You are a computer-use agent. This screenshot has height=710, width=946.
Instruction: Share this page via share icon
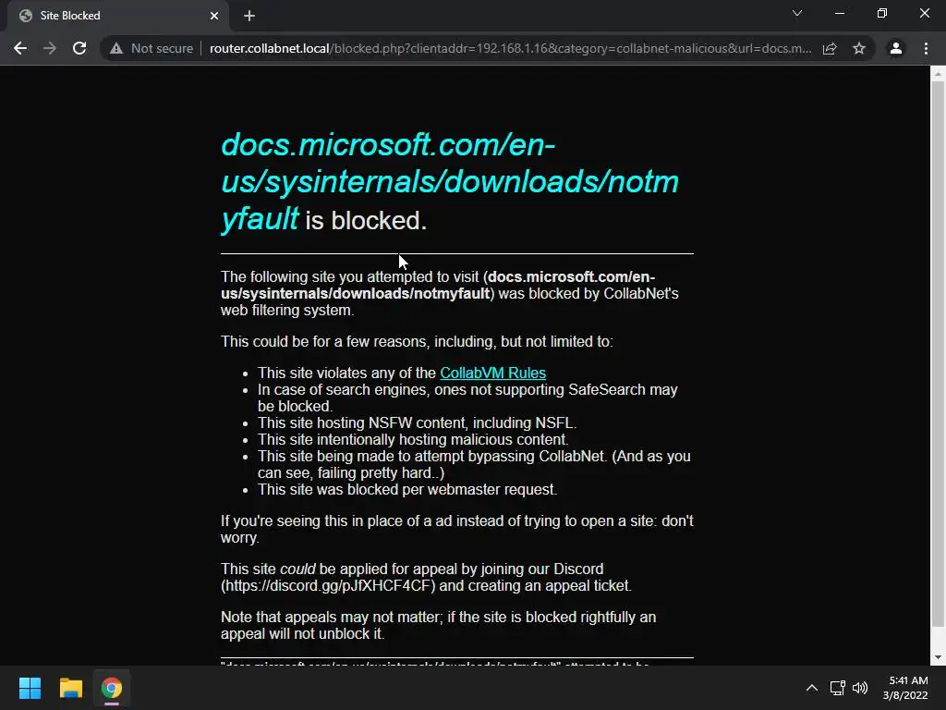pyautogui.click(x=830, y=48)
